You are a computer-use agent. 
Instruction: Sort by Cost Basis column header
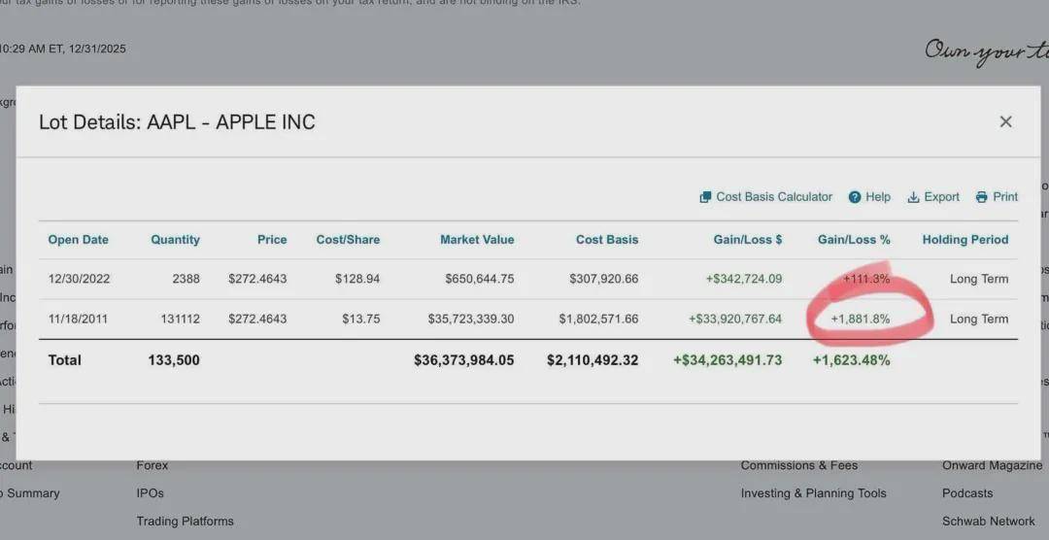tap(607, 240)
